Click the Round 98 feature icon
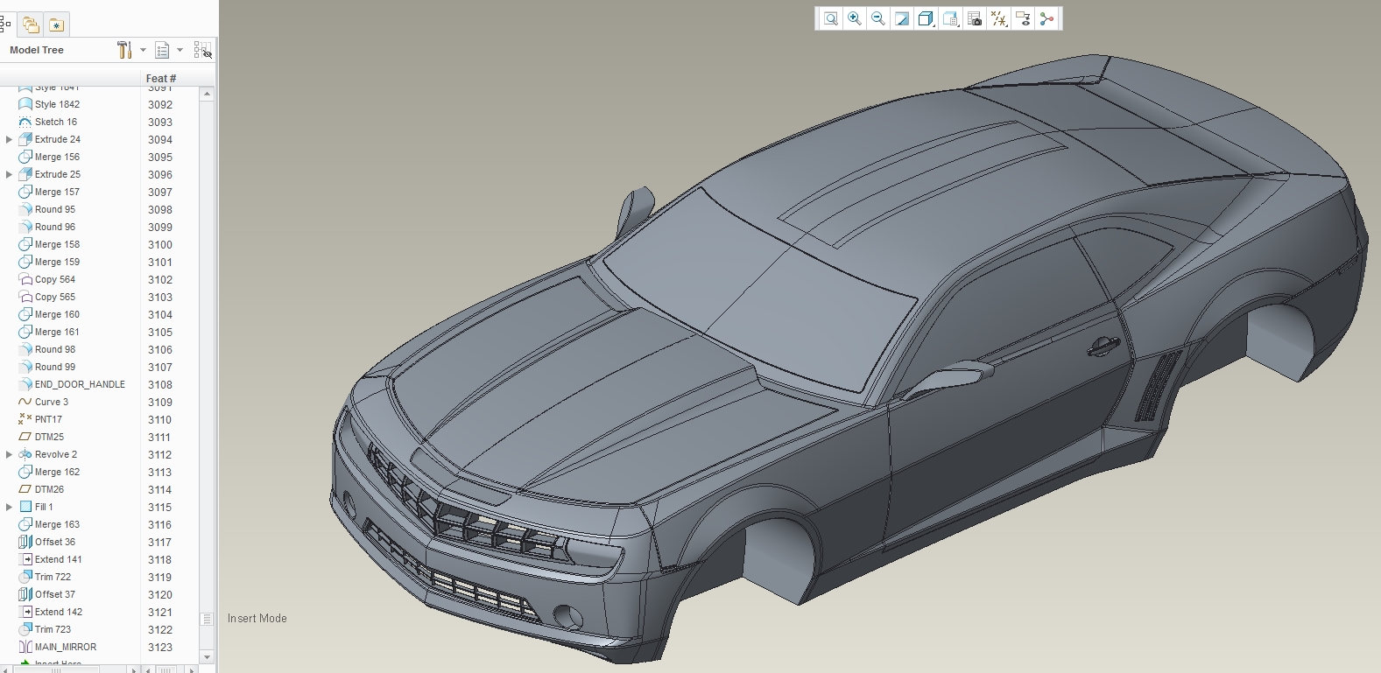Viewport: 1381px width, 673px height. coord(25,349)
